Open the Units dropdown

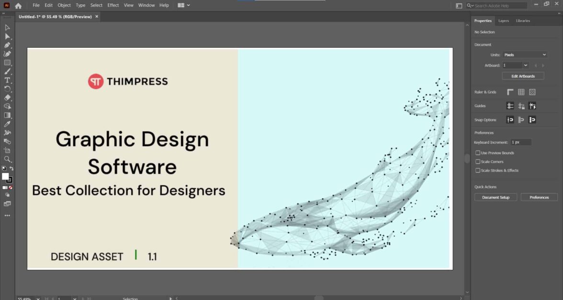point(525,54)
